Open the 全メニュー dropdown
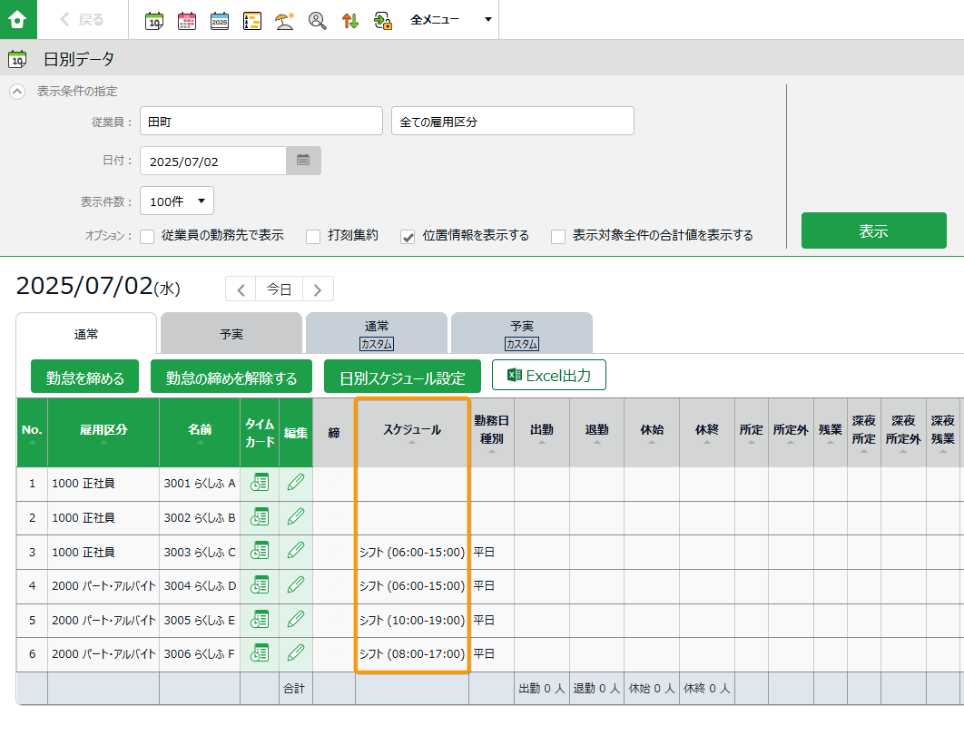The image size is (964, 755). [x=451, y=20]
